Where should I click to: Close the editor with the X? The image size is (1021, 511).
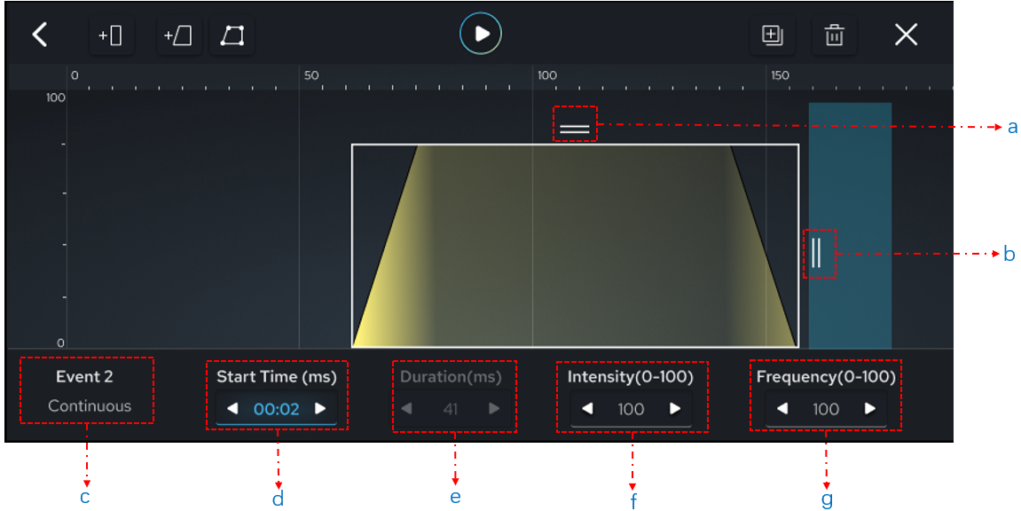click(x=907, y=35)
